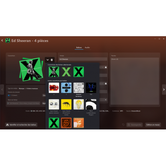166x166 pixels.
Task: Select the orange 5 album cover
Action: tap(66, 123)
